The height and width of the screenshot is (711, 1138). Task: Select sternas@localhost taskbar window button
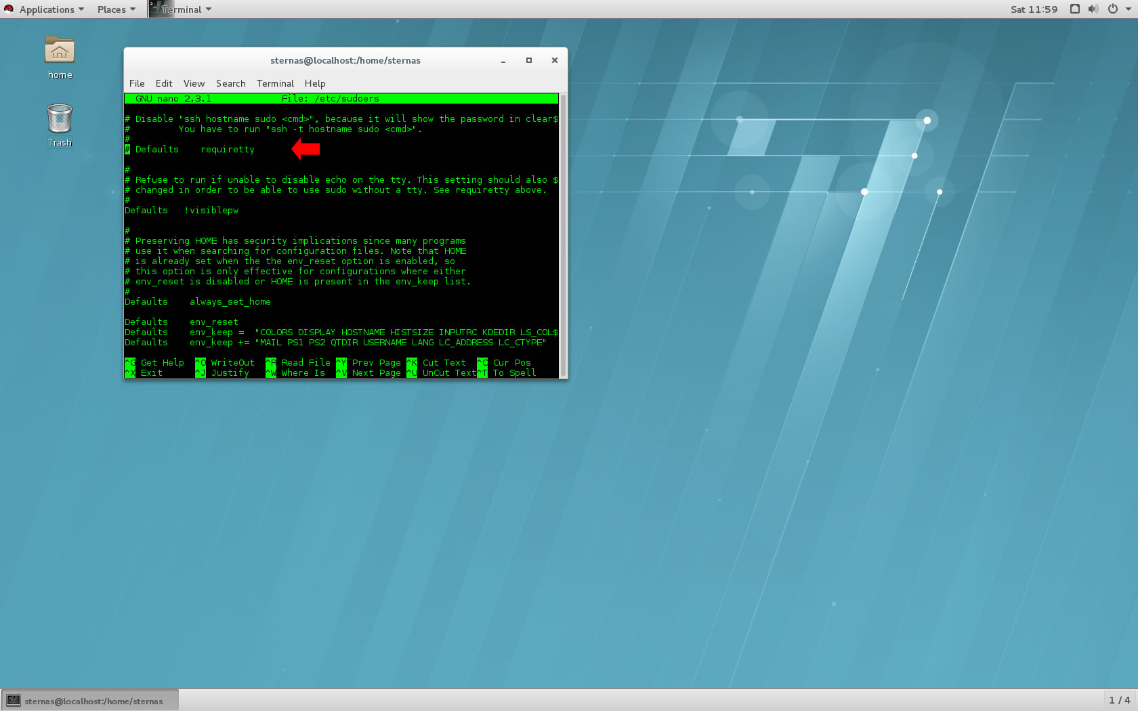click(90, 701)
